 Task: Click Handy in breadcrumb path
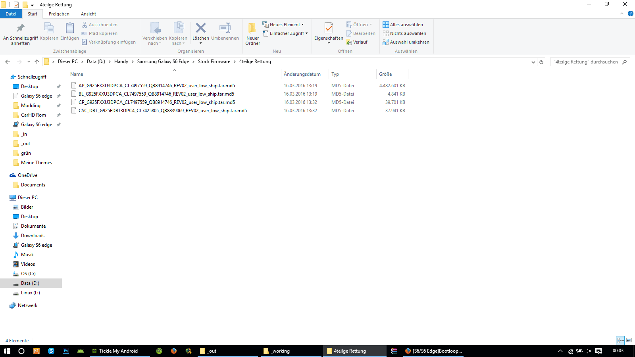(121, 61)
